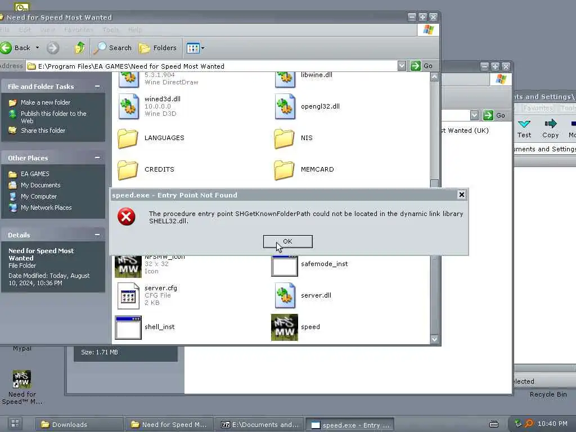This screenshot has width=576, height=432.
Task: Close the speed.exe error dialog with X
Action: pos(462,195)
